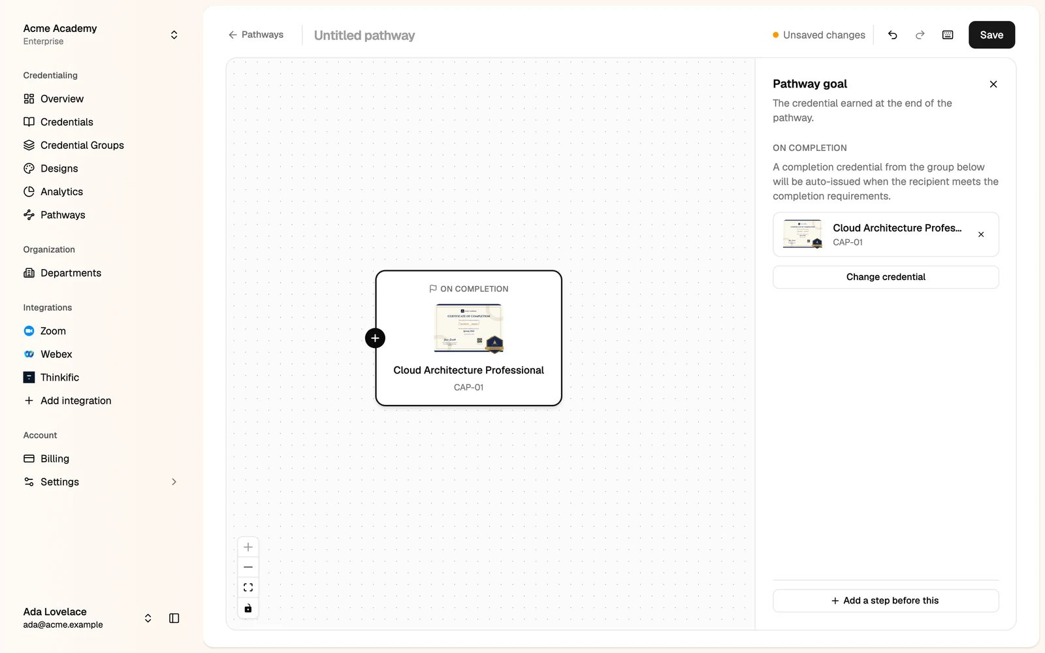Open Ada Lovelace account menu
This screenshot has width=1045, height=653.
click(88, 618)
